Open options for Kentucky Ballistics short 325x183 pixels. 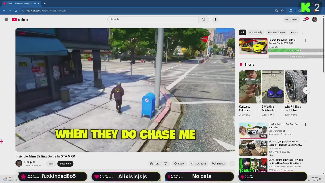[258, 108]
